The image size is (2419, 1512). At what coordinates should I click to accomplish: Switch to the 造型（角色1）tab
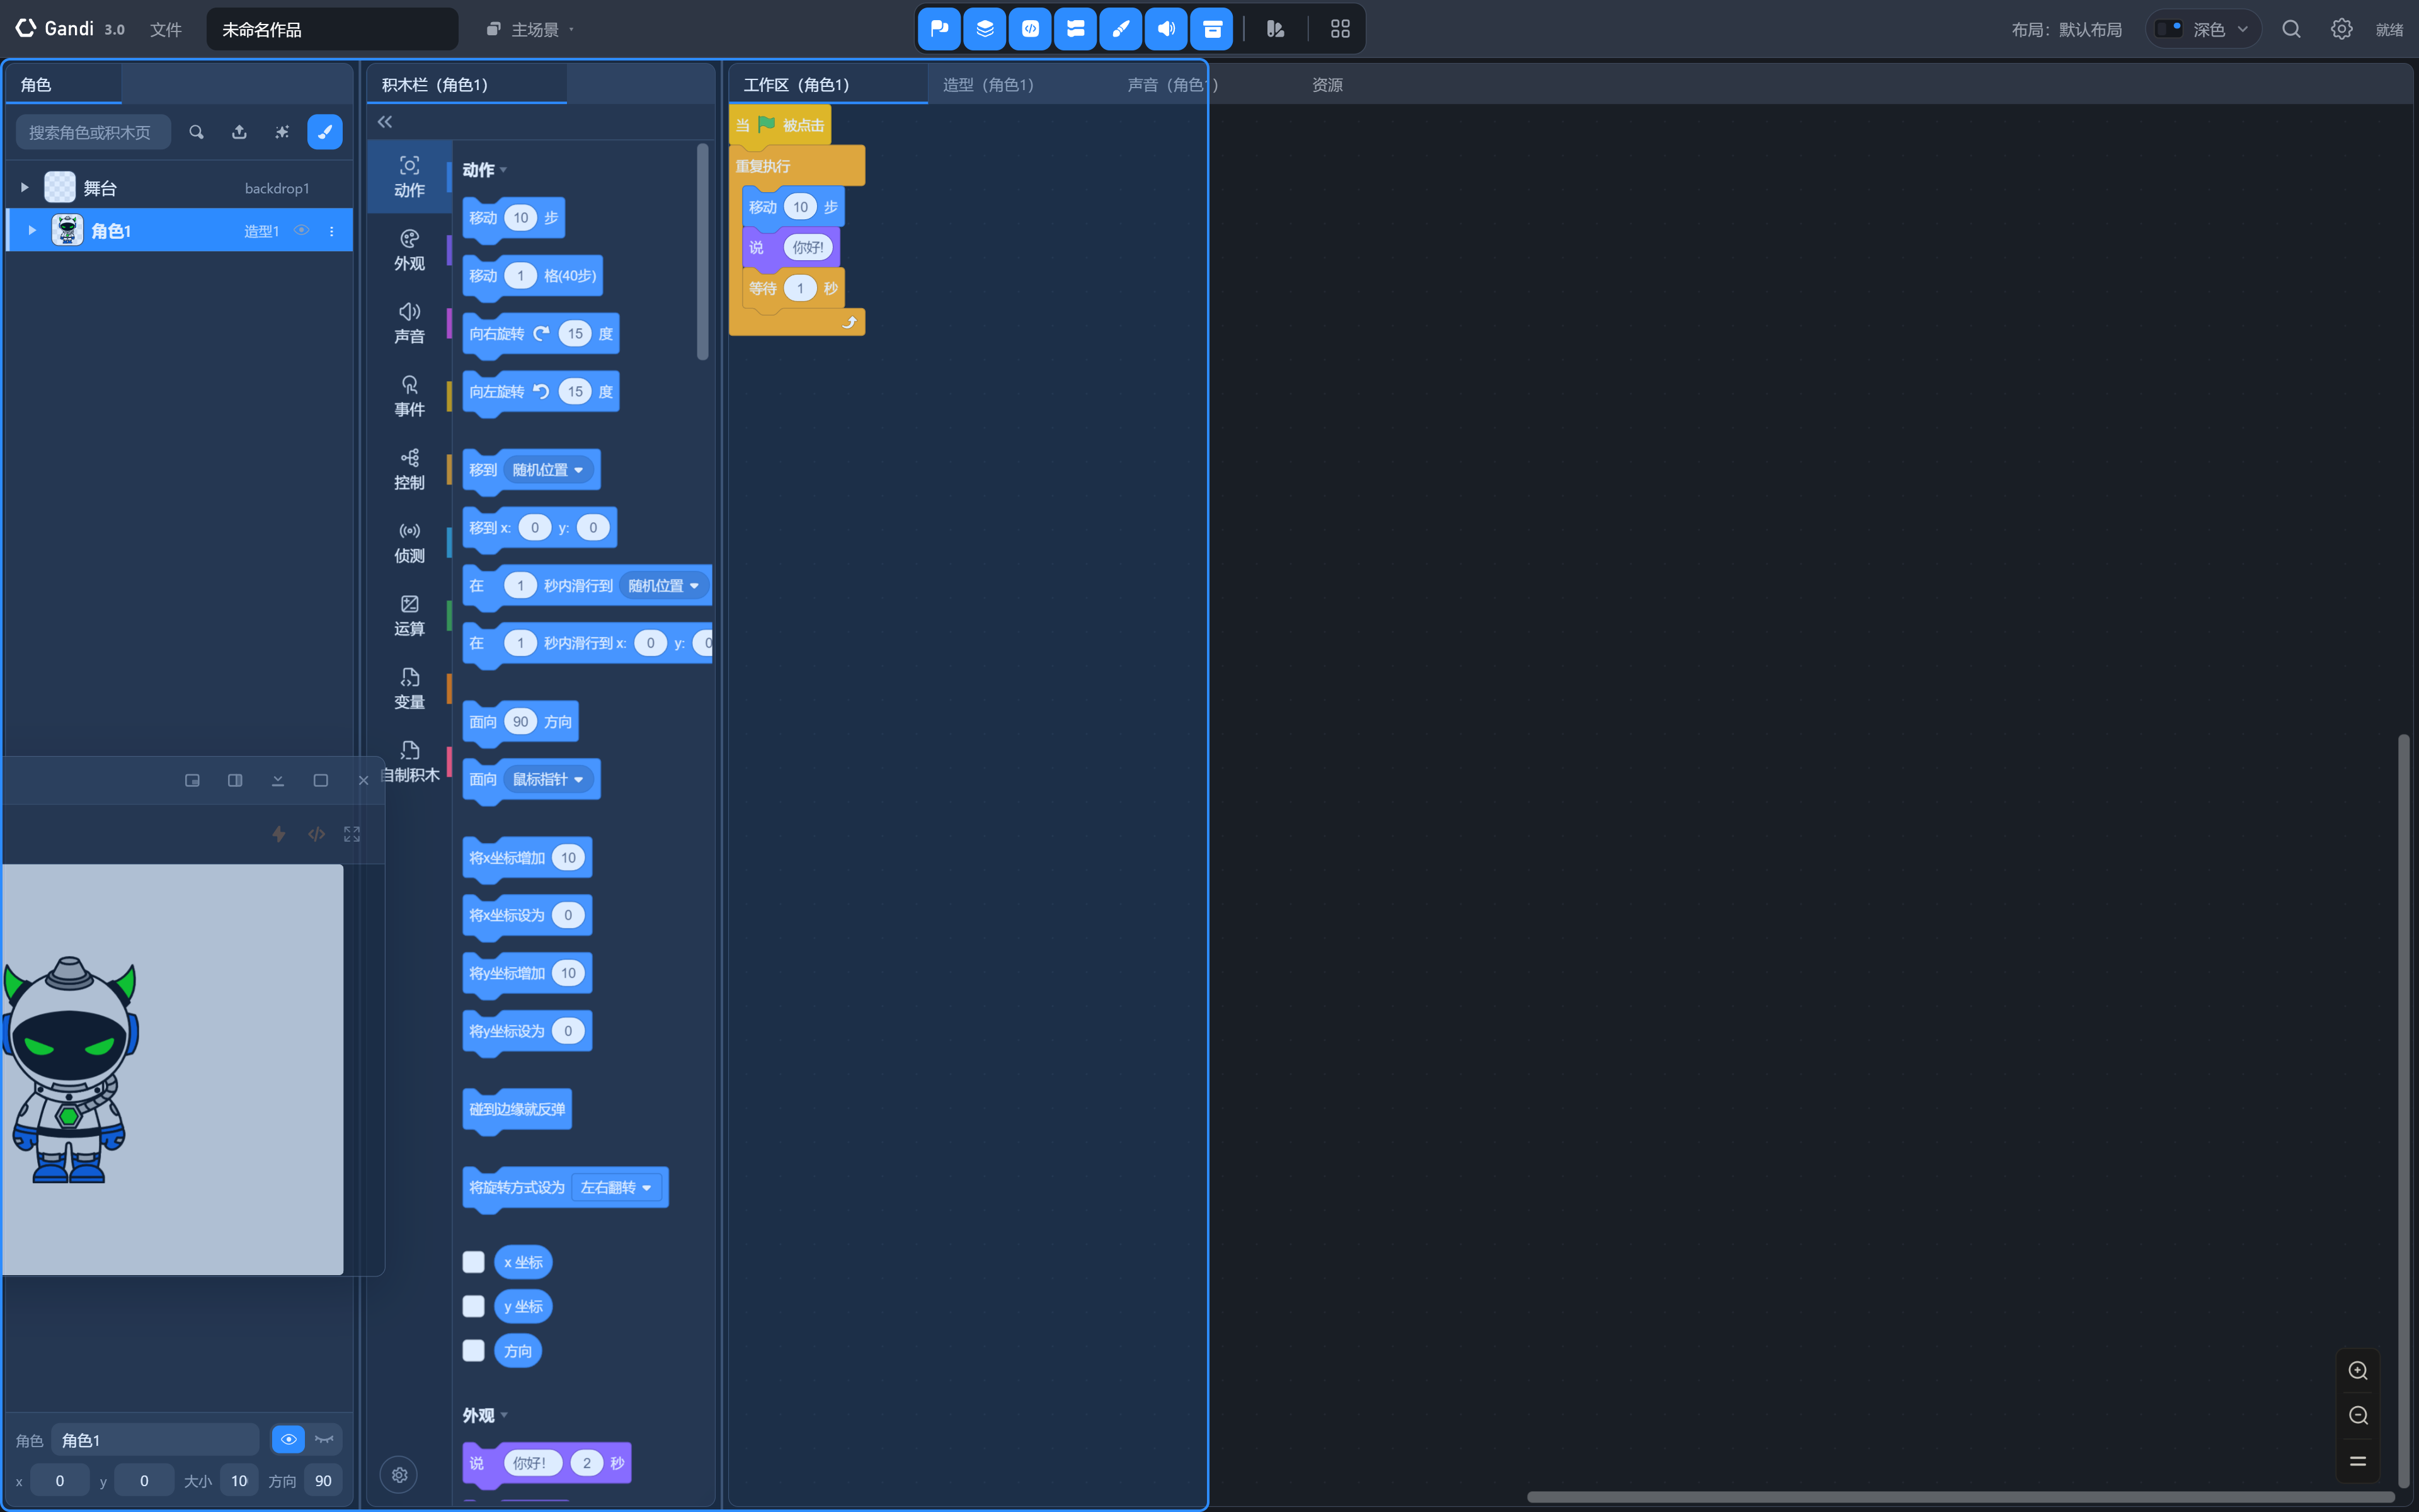(988, 85)
